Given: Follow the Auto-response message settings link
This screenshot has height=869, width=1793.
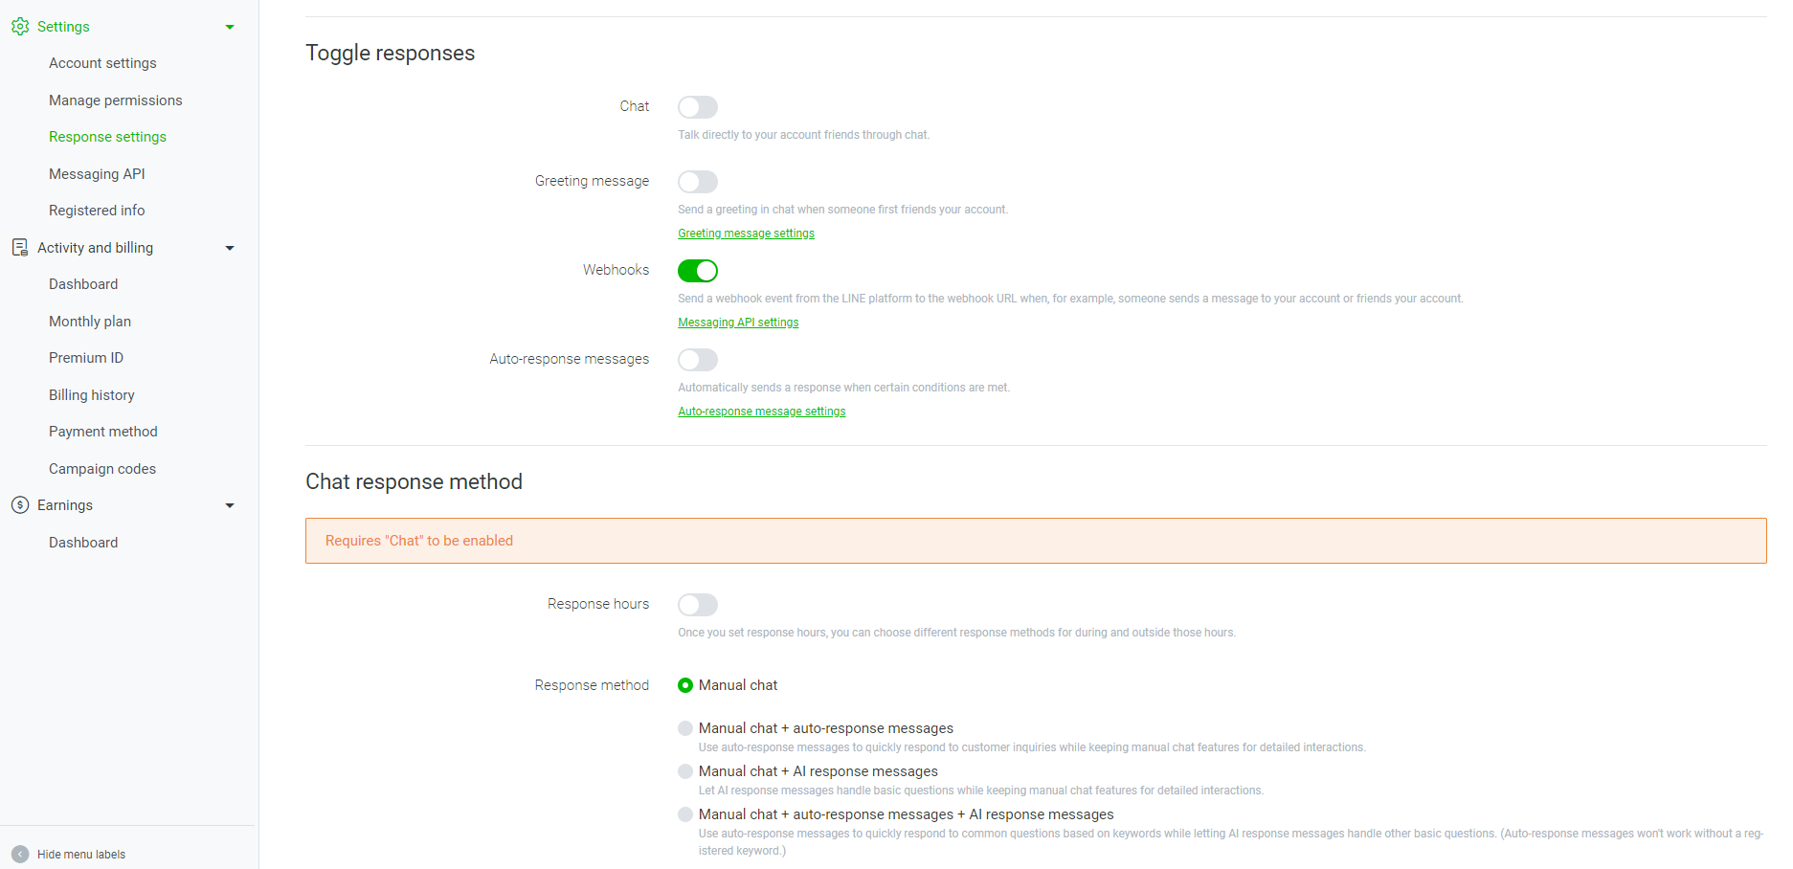Looking at the screenshot, I should pyautogui.click(x=761, y=412).
